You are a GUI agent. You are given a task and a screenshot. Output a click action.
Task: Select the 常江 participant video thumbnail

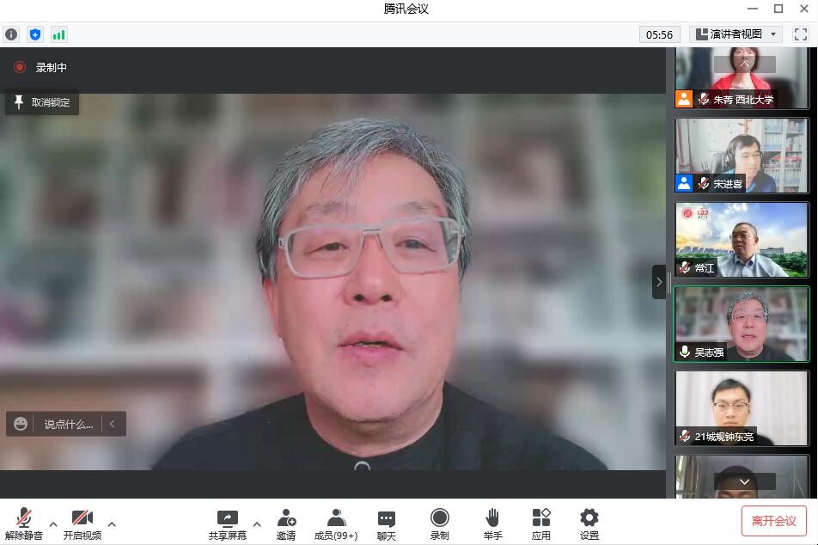(742, 240)
